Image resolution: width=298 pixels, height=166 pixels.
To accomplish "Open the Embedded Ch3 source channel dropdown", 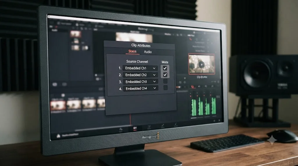I will (141, 82).
